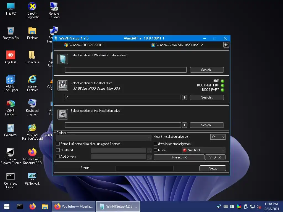Image resolution: width=283 pixels, height=212 pixels.
Task: Click Search for Installation drive
Action: 207,125
